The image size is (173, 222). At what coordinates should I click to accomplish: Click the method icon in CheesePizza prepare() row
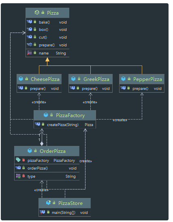pyautogui.click(x=21, y=88)
